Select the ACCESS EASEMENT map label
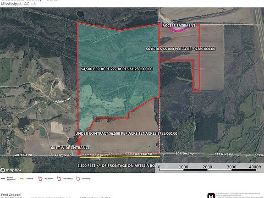 tap(179, 26)
